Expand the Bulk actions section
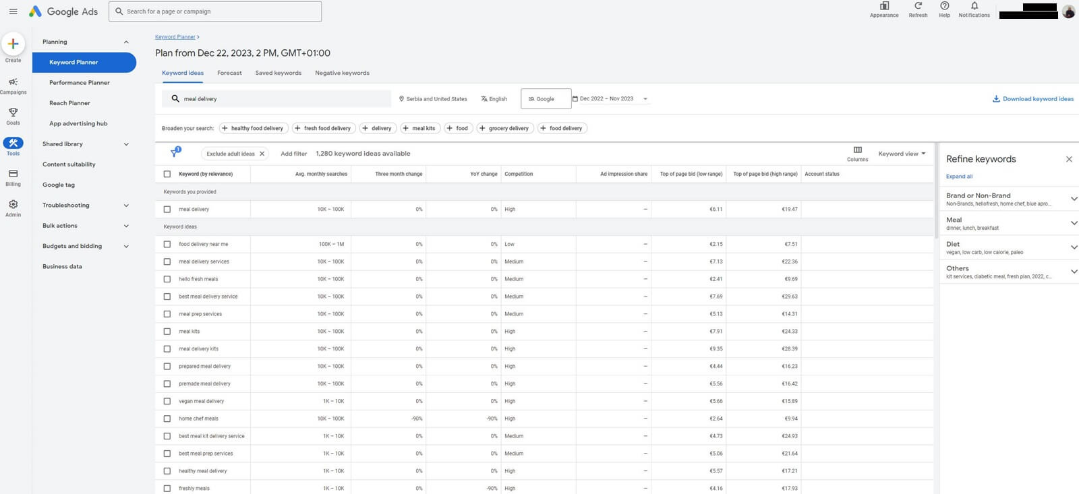This screenshot has height=494, width=1079. pyautogui.click(x=126, y=226)
